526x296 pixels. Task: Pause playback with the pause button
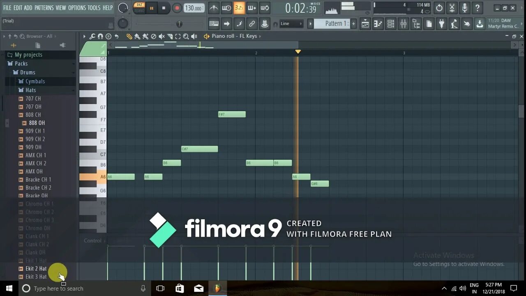(151, 8)
